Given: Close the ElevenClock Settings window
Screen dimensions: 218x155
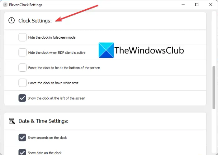Looking at the screenshot, I should coord(211,5).
